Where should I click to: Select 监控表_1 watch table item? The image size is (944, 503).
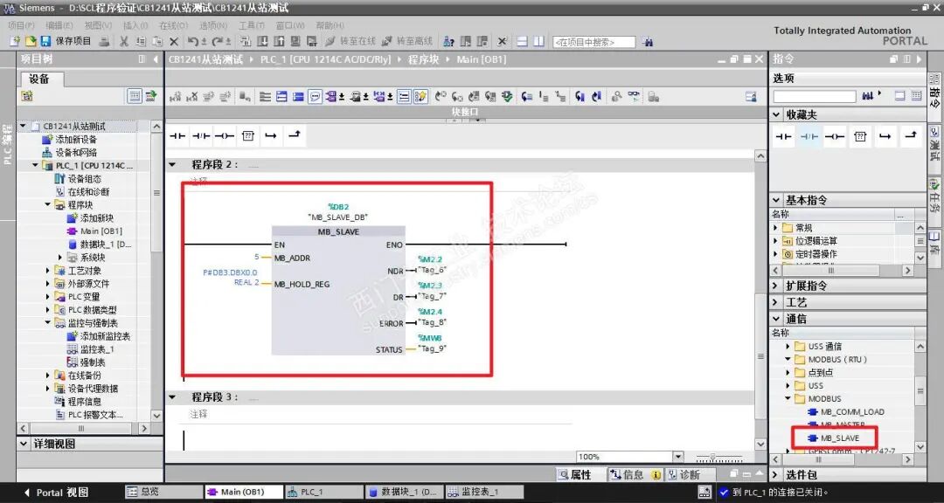coord(90,349)
